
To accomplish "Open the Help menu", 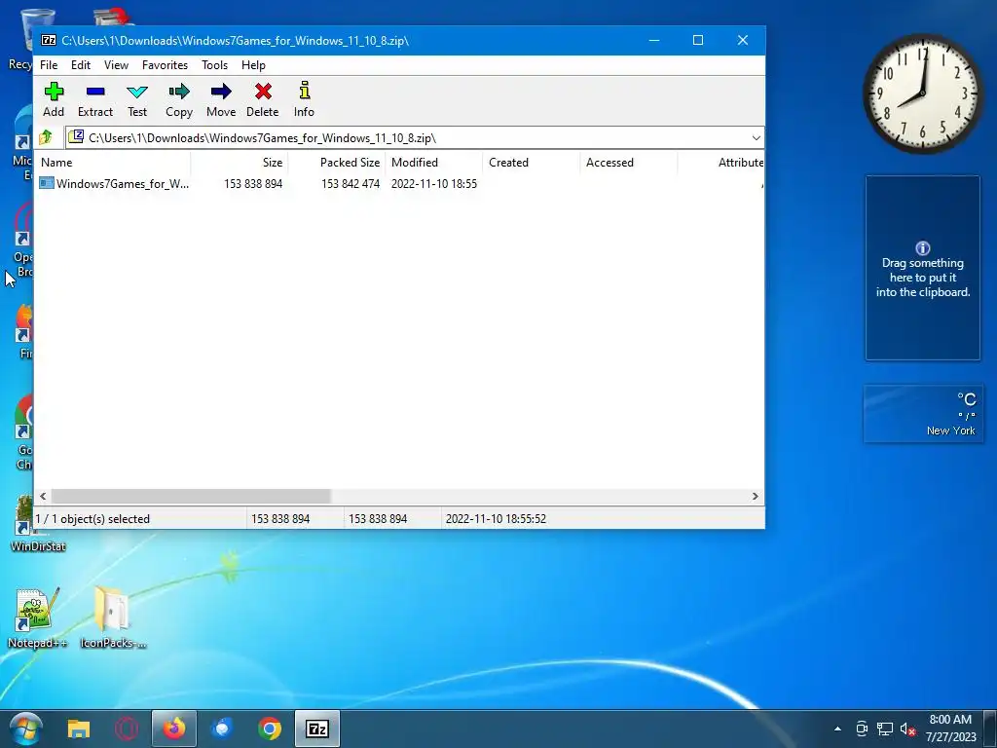I will pos(253,65).
